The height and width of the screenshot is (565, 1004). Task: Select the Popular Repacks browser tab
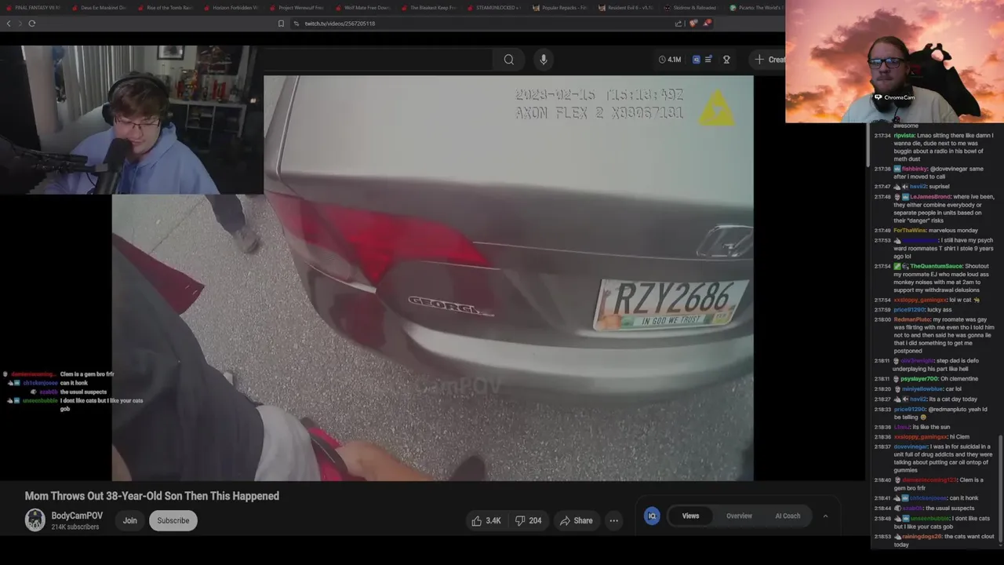coord(559,8)
